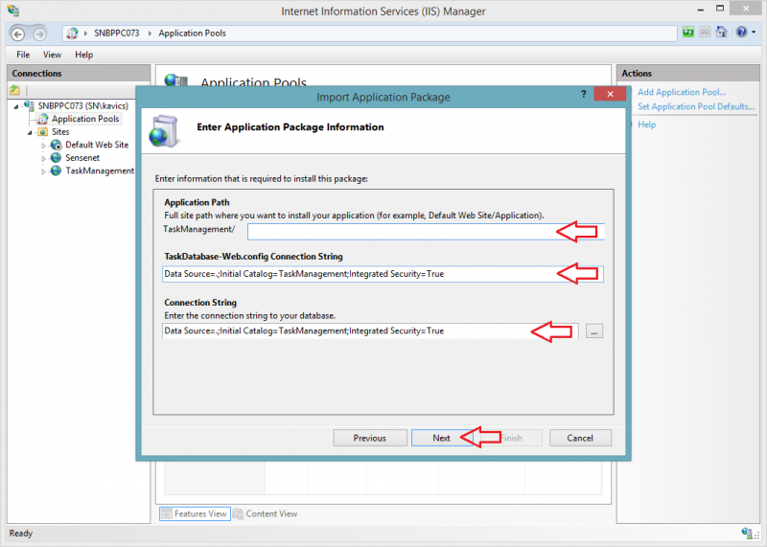
Task: Click the Application Path input field
Action: [426, 232]
